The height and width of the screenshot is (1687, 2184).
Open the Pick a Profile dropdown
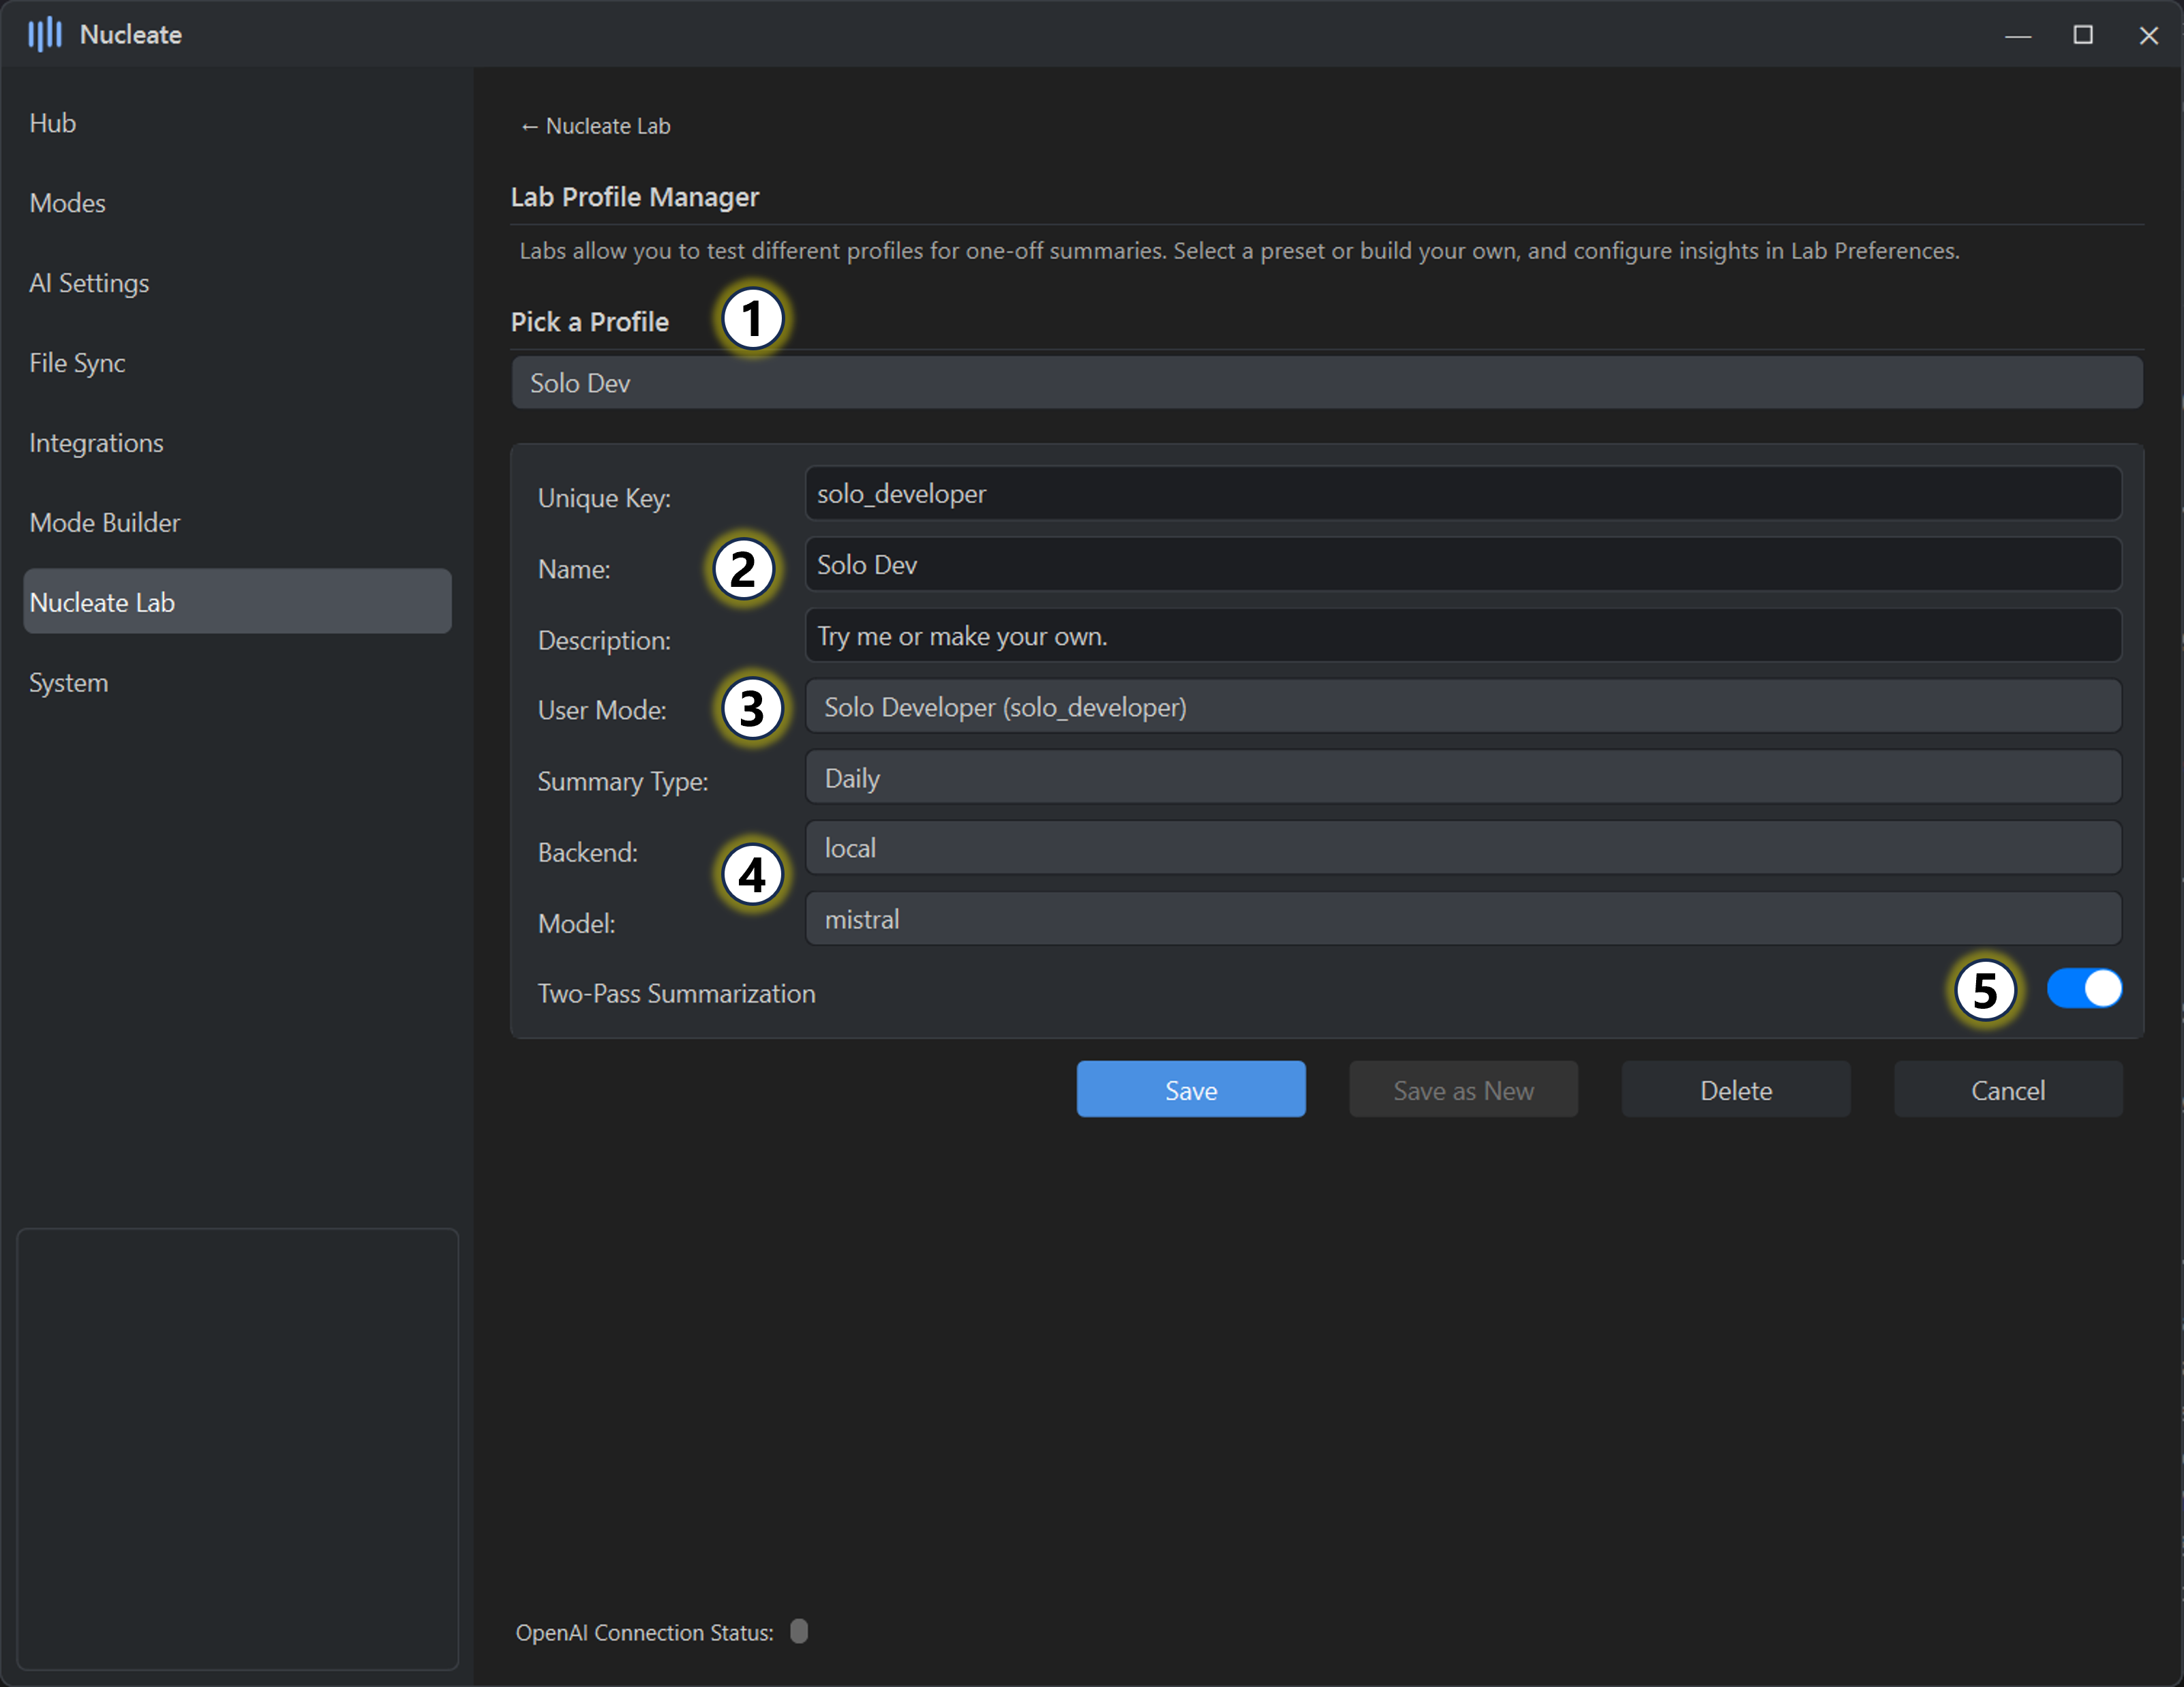tap(1325, 383)
